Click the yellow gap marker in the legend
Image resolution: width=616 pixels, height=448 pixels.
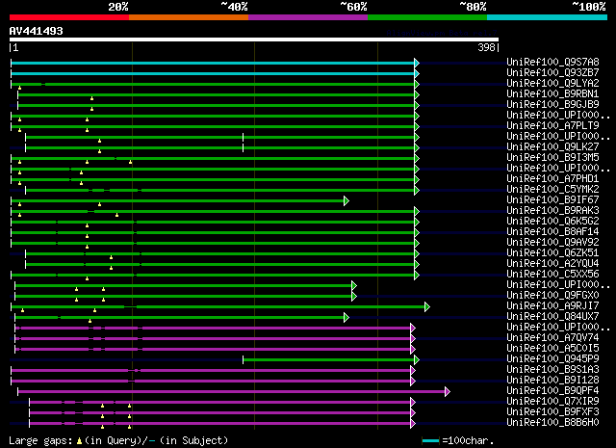(79, 441)
